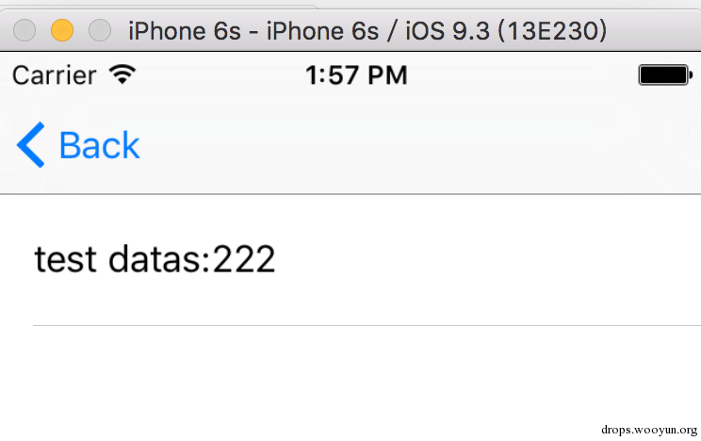Click the Wi-Fi signal icon
The height and width of the screenshot is (441, 701).
[122, 74]
